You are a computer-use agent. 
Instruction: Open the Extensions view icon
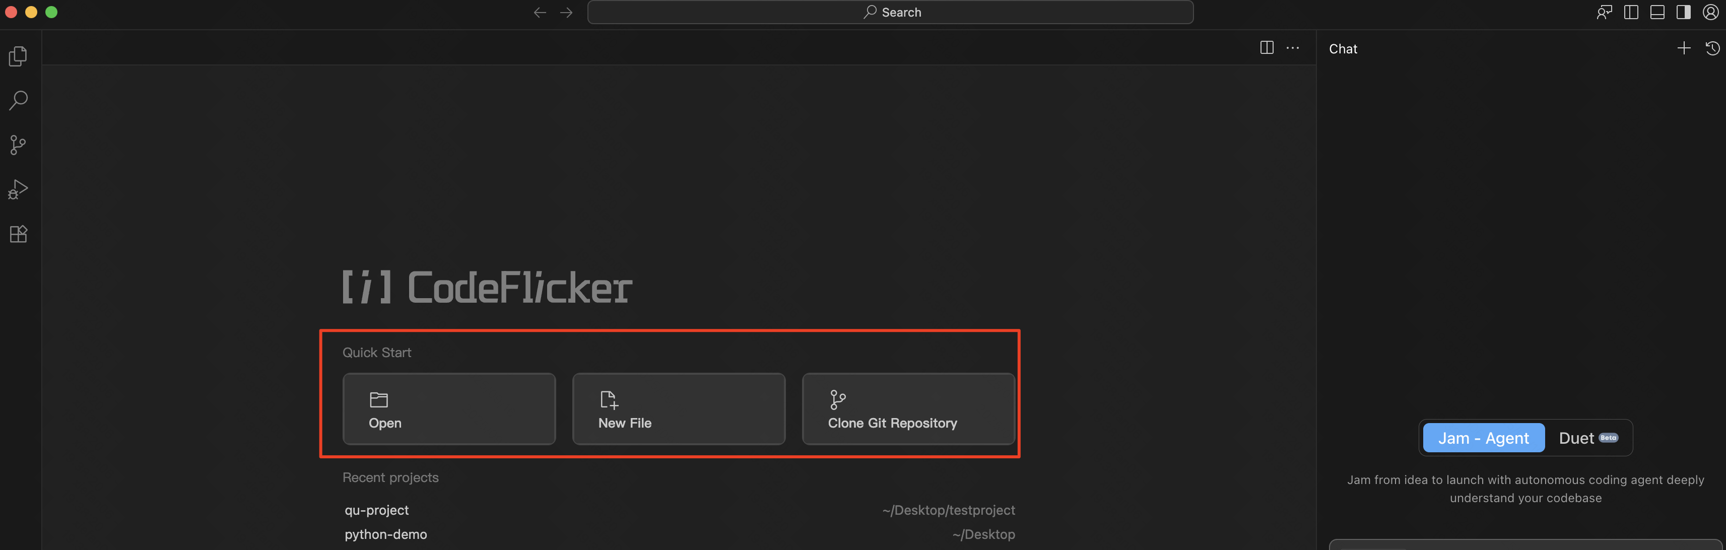[x=18, y=234]
